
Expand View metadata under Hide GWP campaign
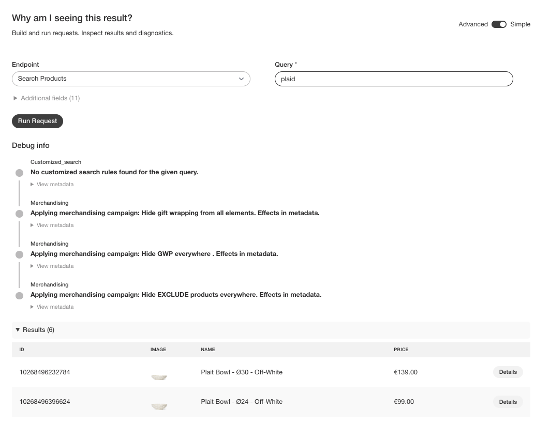tap(52, 266)
